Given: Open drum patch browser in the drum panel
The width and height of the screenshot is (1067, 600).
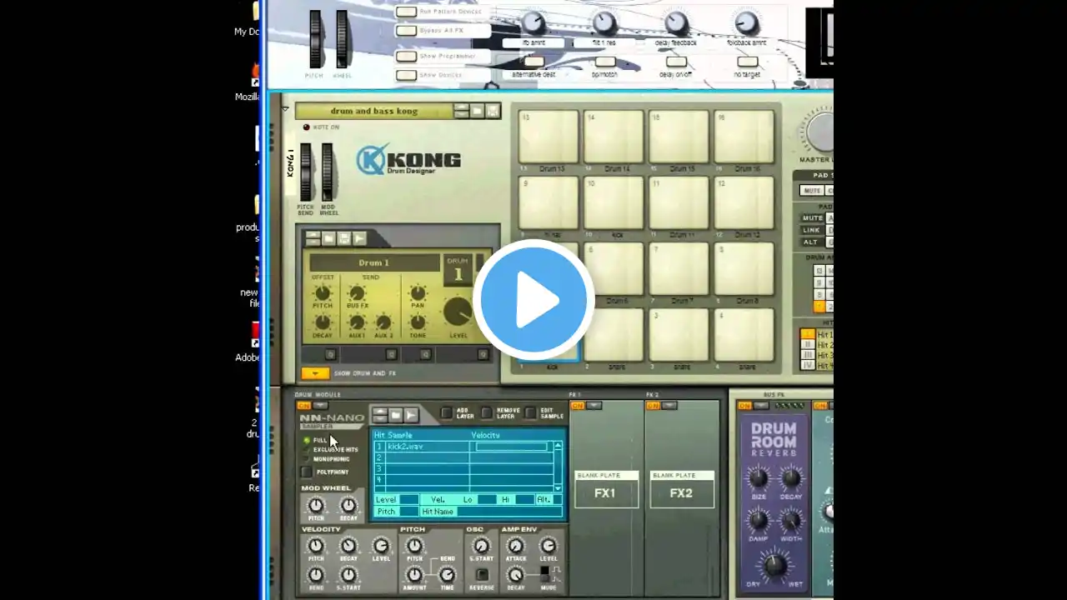Looking at the screenshot, I should (x=328, y=239).
